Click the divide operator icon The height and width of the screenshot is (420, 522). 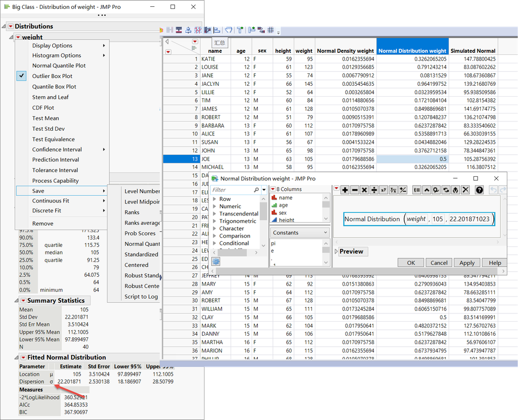374,190
